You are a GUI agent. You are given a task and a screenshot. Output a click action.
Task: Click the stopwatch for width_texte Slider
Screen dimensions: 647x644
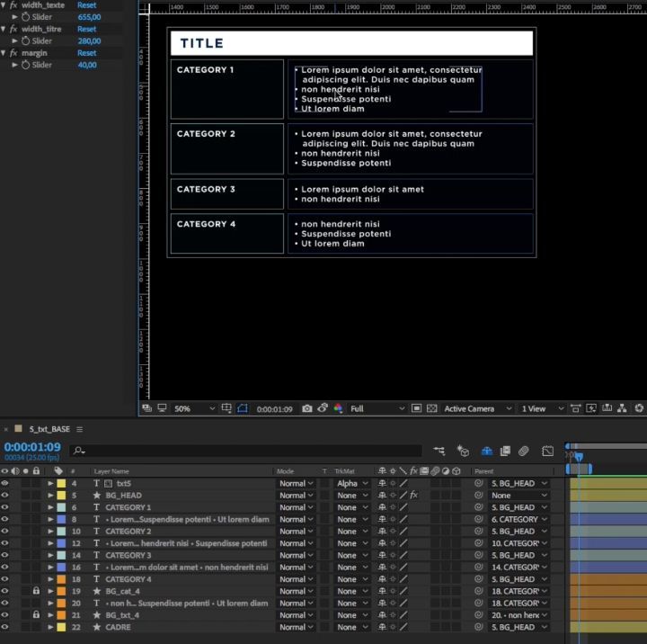(25, 17)
